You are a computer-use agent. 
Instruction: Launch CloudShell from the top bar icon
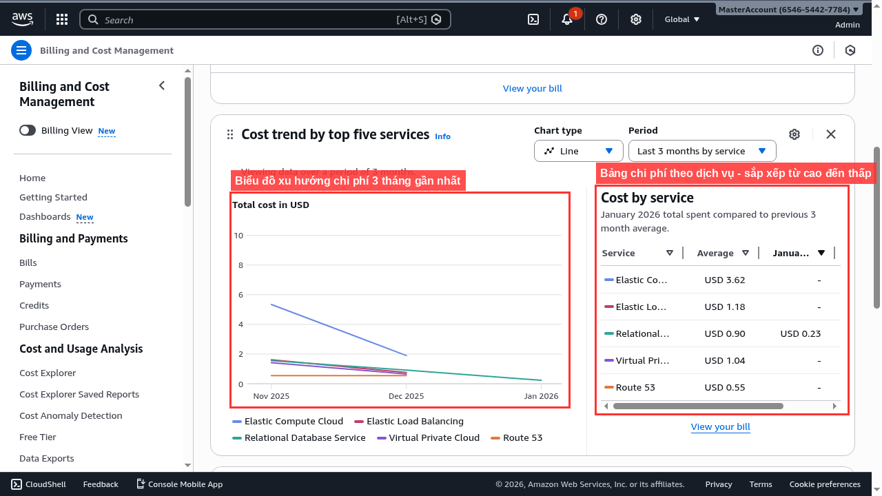[x=533, y=19]
